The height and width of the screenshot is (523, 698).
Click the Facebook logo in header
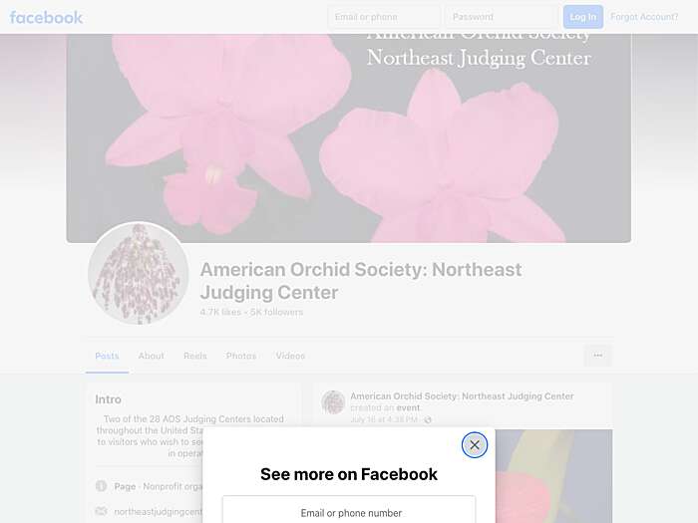(x=46, y=17)
